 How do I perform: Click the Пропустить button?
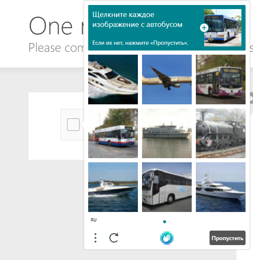point(227,238)
